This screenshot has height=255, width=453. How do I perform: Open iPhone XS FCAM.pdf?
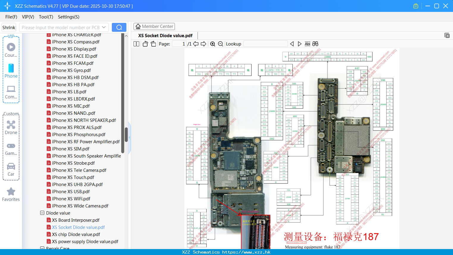(73, 63)
